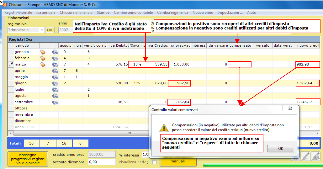Click the riassegna progressivi registri button

pos(28,159)
